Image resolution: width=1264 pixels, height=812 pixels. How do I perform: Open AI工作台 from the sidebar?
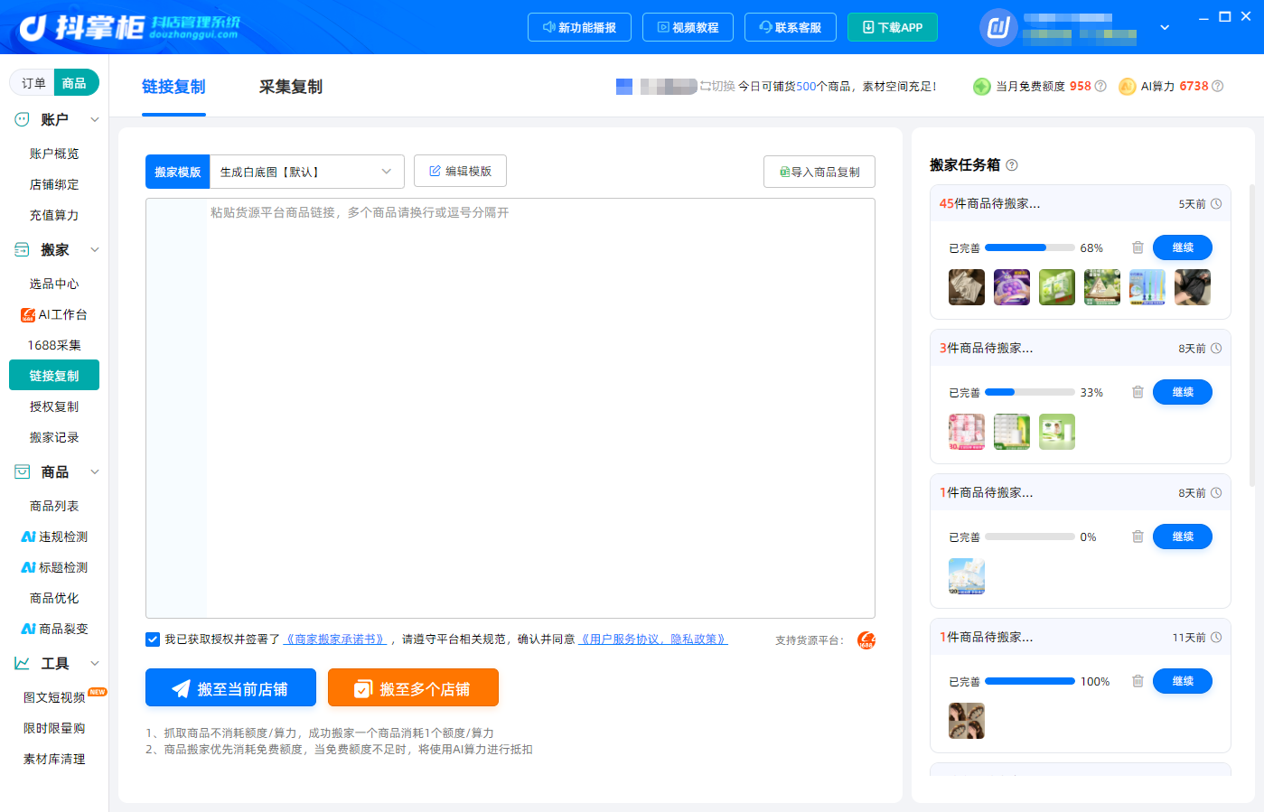(x=54, y=314)
